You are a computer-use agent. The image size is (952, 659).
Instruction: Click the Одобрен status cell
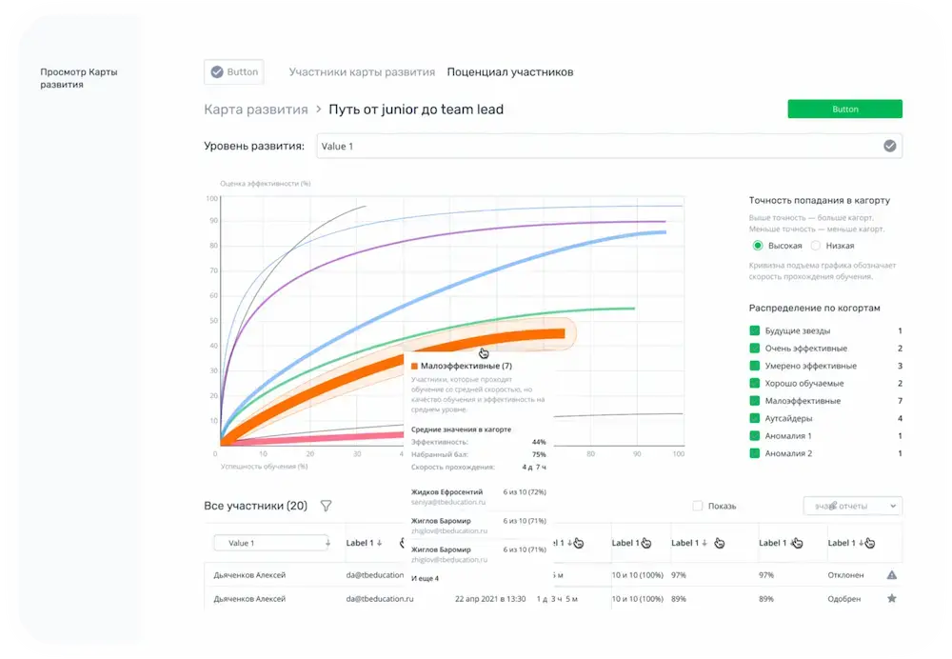pos(843,598)
